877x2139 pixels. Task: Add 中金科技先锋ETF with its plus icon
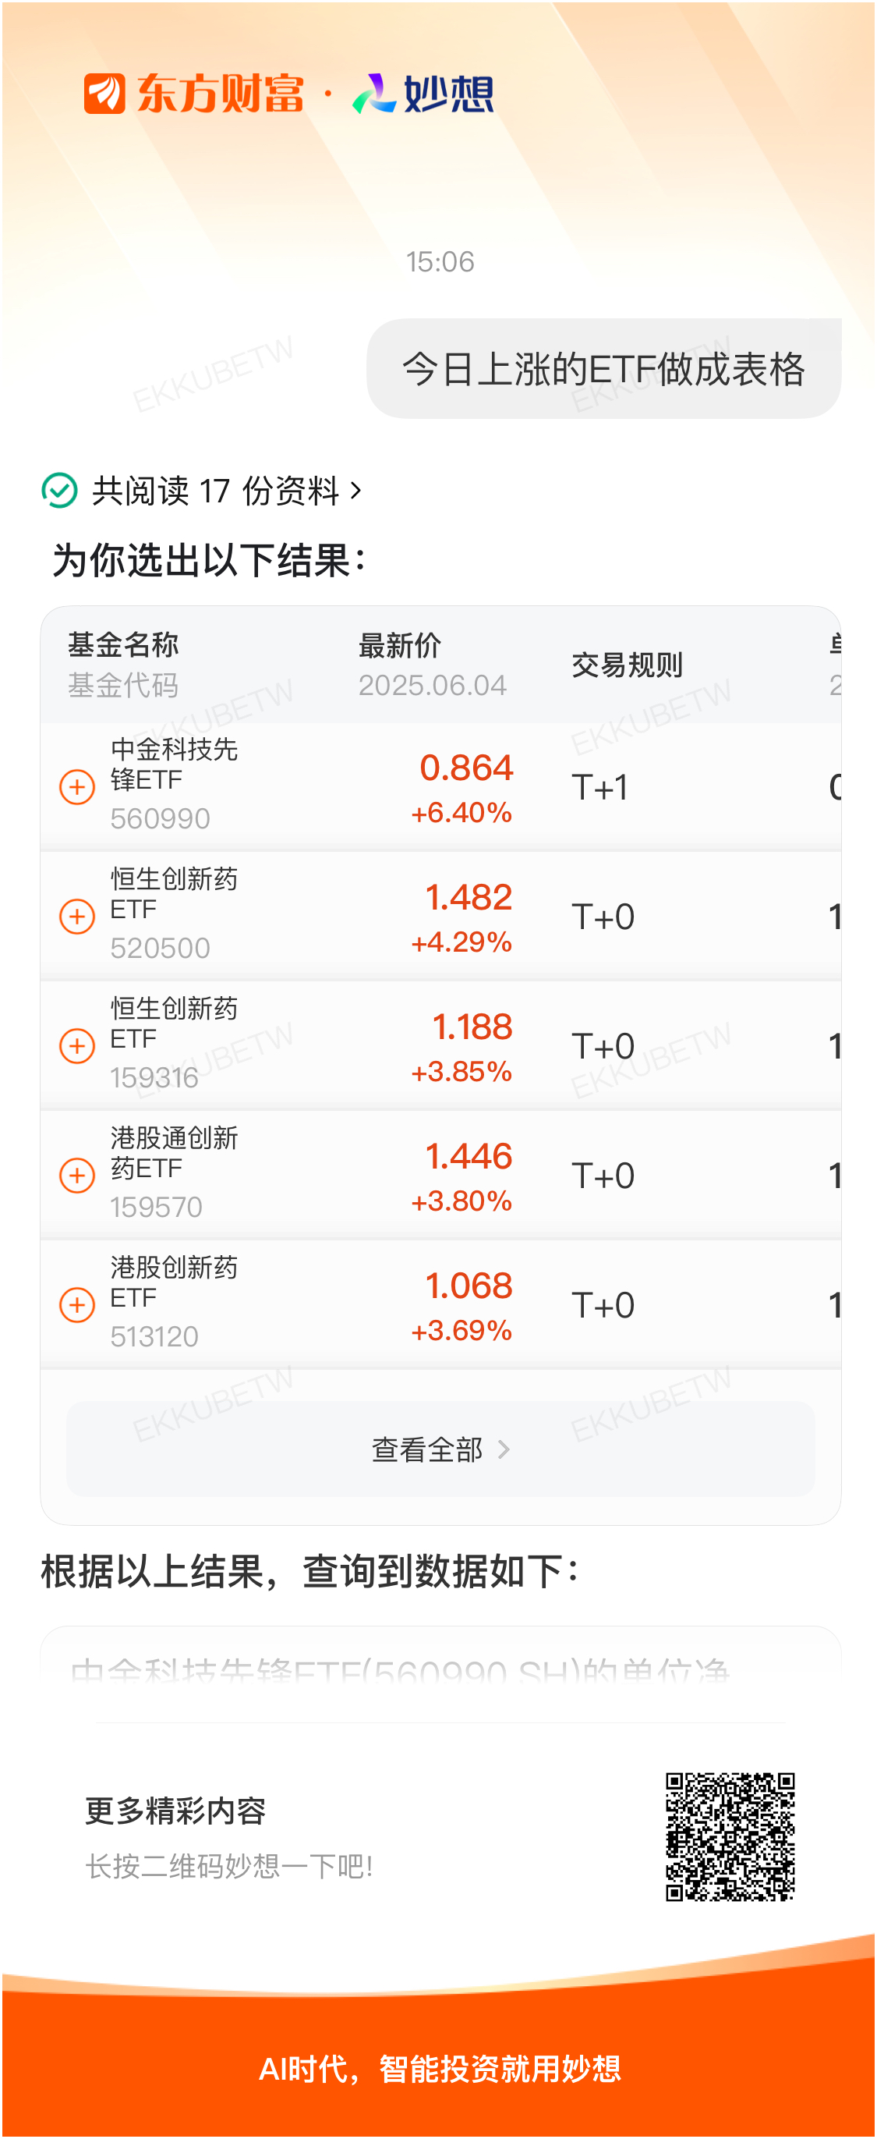(x=77, y=786)
